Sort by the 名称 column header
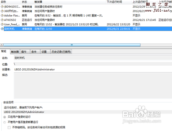The image size is (172, 131). click(11, 2)
